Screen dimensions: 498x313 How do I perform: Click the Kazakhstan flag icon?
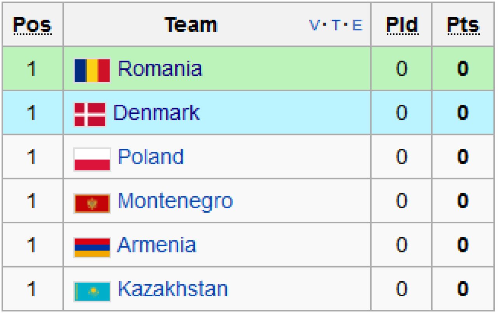point(92,292)
